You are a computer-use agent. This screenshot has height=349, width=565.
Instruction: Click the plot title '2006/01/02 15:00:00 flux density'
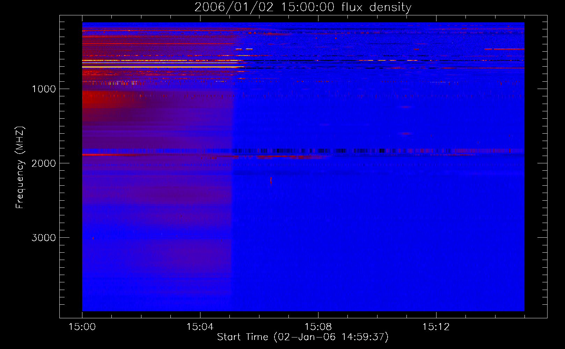pos(303,7)
